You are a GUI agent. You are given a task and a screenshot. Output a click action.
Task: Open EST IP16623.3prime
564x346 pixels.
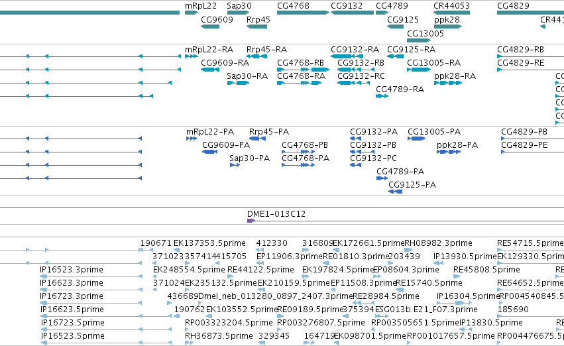tap(72, 284)
